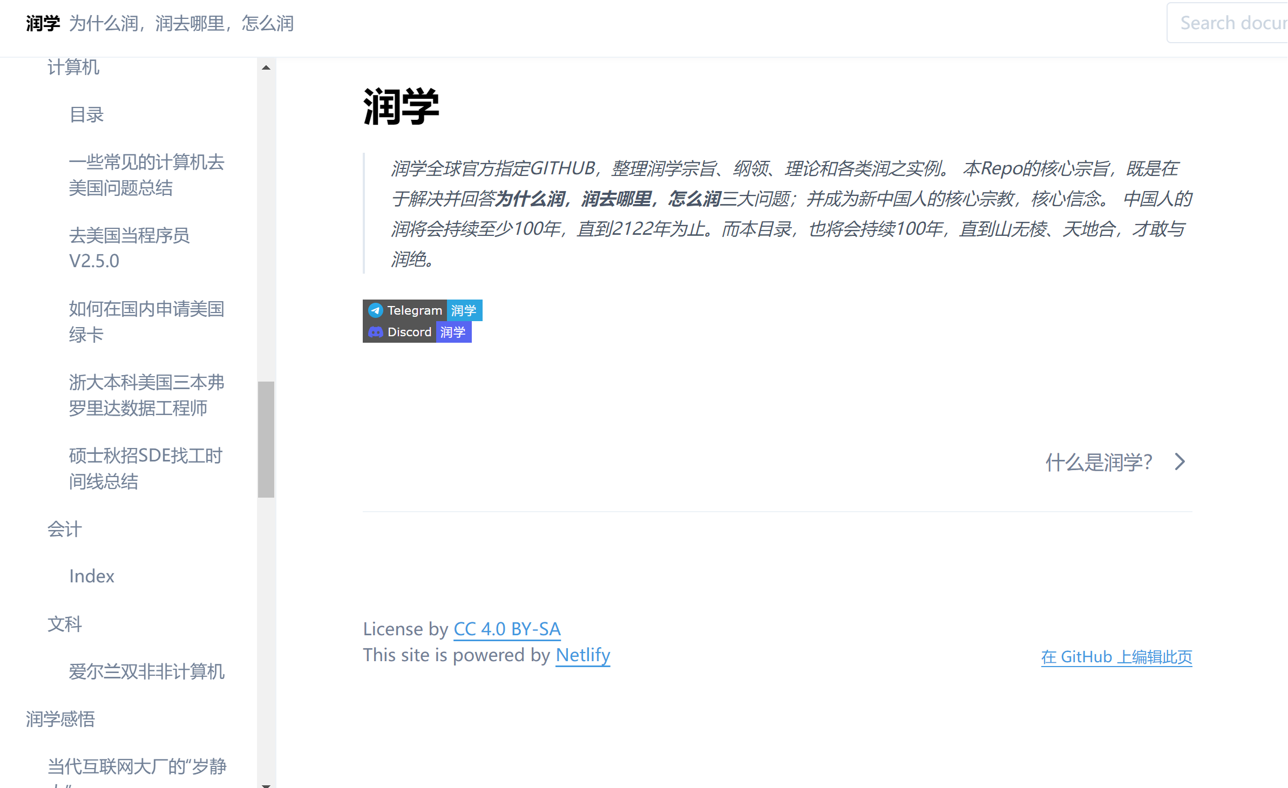Open 去美国当程序员 V2.5.0 page
Viewport: 1288px width, 788px height.
click(x=130, y=248)
